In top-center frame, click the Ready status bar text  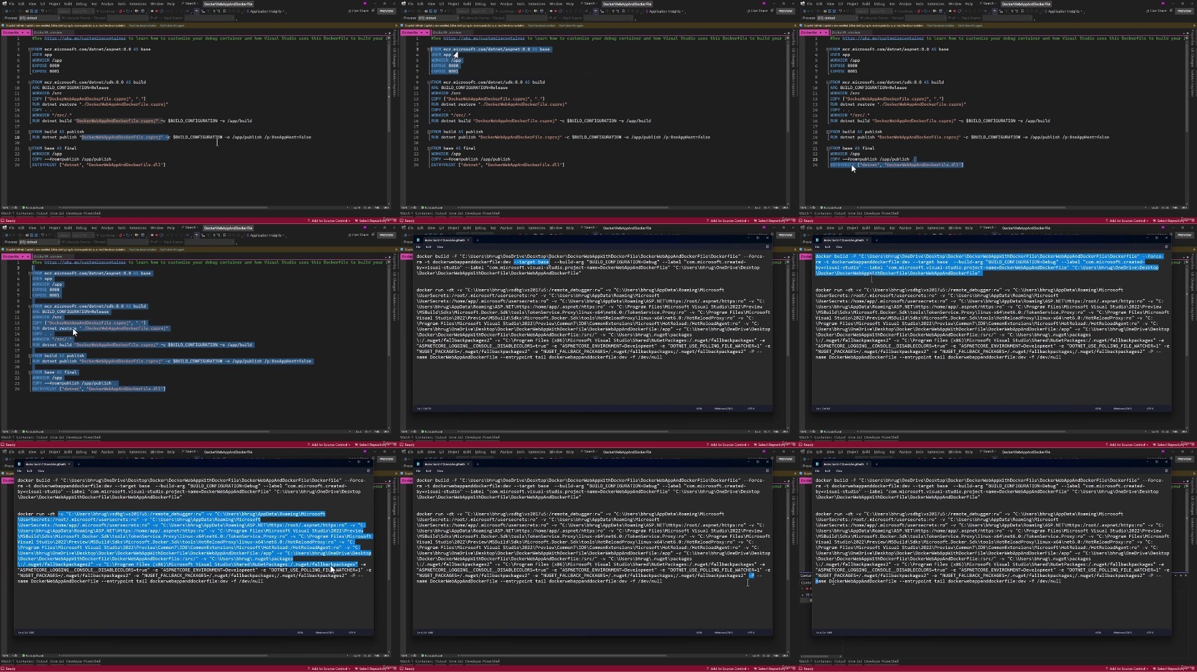coord(409,221)
